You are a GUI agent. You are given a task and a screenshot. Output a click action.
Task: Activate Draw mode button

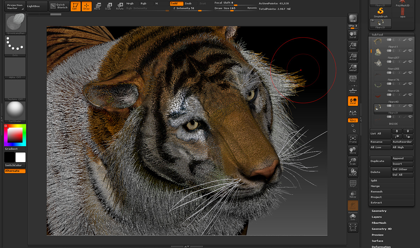(x=86, y=6)
